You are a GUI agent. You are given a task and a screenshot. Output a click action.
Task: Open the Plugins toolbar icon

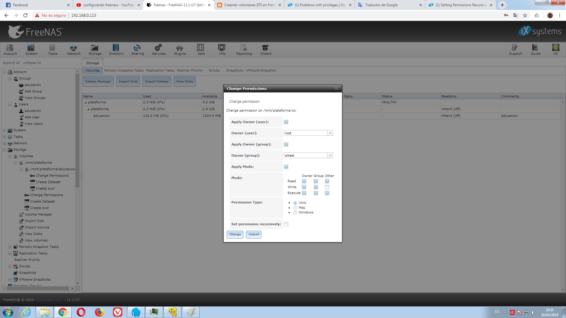pyautogui.click(x=180, y=49)
